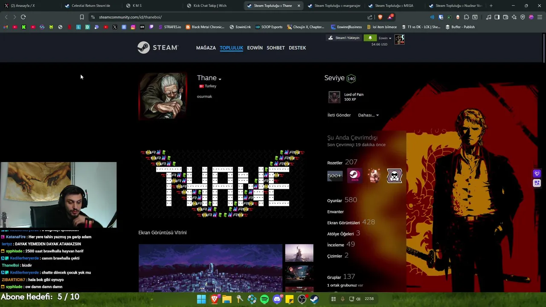Open Discord from the taskbar

[277, 299]
